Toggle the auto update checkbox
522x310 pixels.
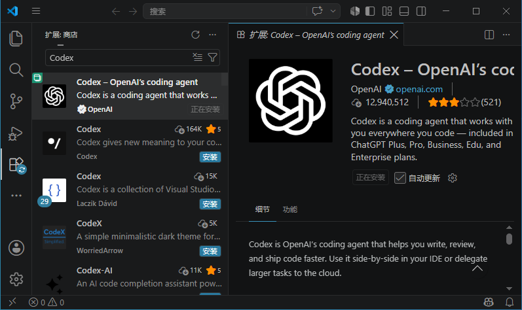point(400,178)
